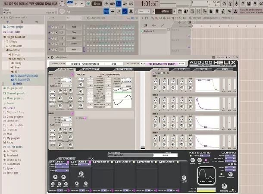The height and width of the screenshot is (194, 263).
Task: Open the Browser view icon in the toolbar
Action: (205, 11)
